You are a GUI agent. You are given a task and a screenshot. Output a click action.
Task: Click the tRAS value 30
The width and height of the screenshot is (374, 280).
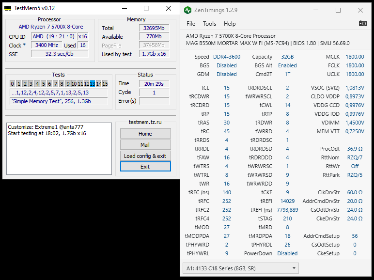[227, 123]
